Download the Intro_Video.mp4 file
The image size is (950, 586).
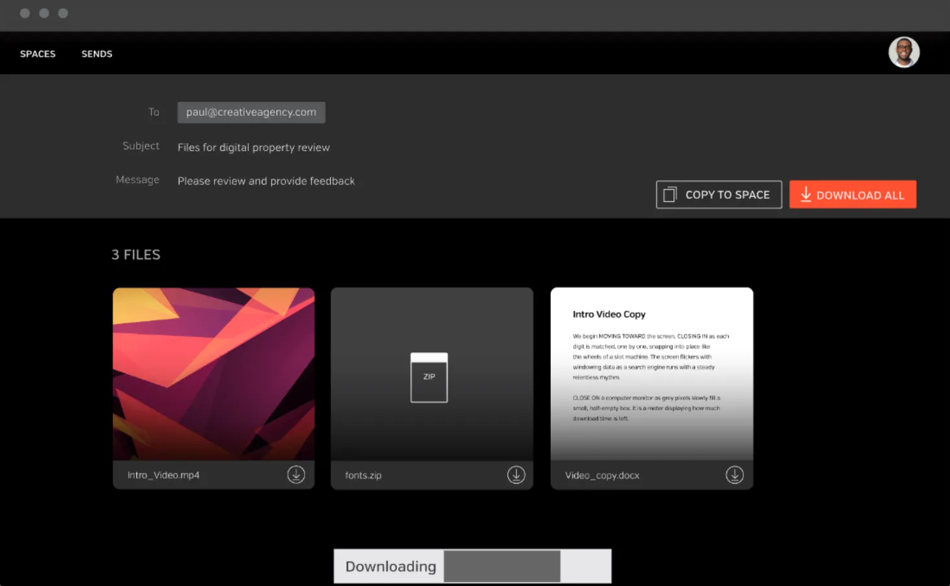click(x=296, y=475)
